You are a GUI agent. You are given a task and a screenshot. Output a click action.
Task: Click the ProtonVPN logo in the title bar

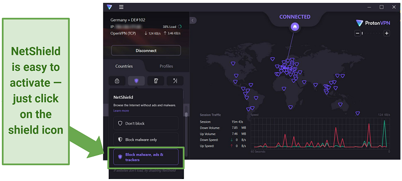coord(109,7)
